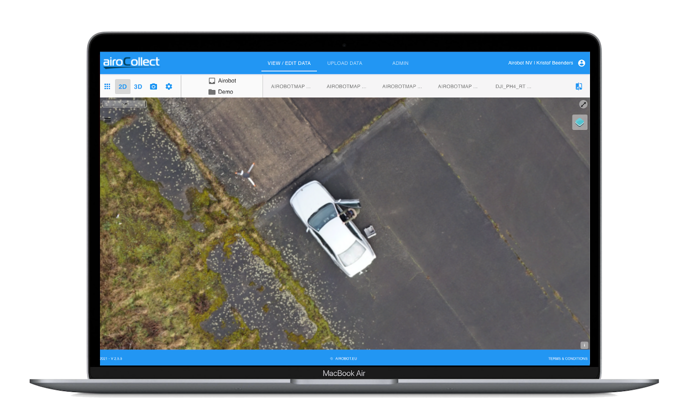Open user account profile icon
Screen dimensions: 690x417
coord(581,63)
